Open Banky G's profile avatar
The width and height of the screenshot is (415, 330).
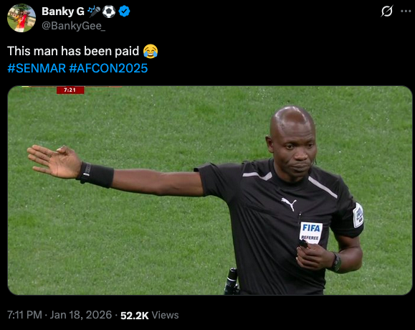pos(22,18)
